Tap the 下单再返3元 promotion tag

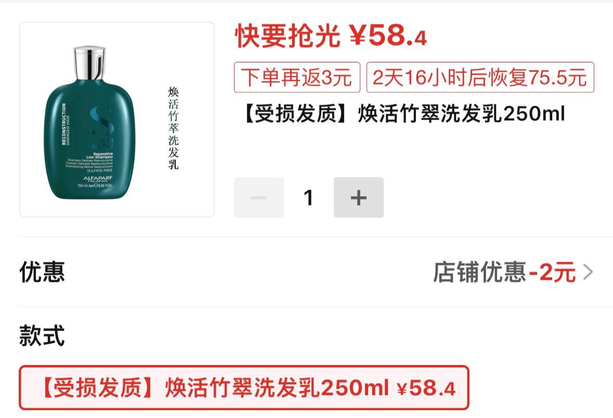(297, 77)
